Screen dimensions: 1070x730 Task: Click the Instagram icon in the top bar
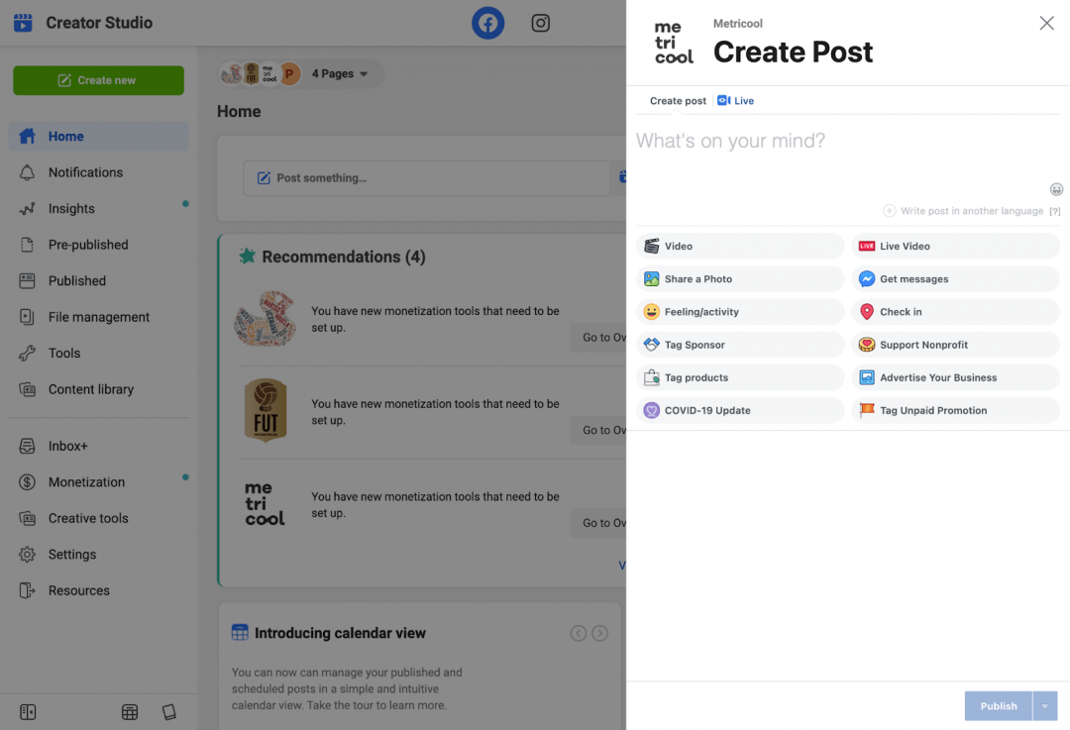(540, 23)
